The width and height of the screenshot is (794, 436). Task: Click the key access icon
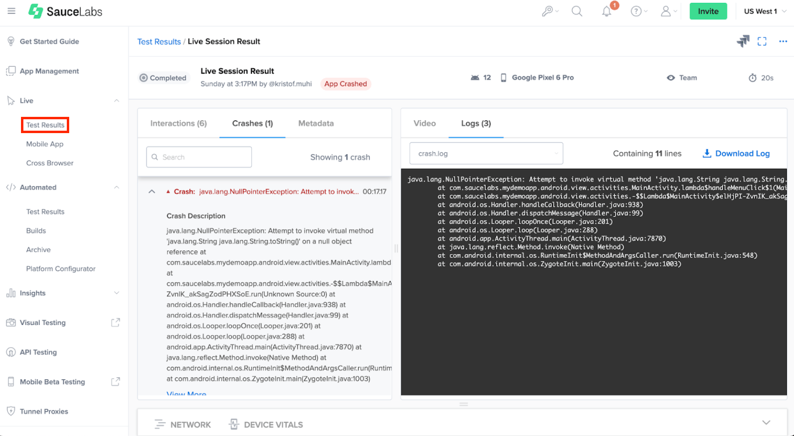point(548,11)
